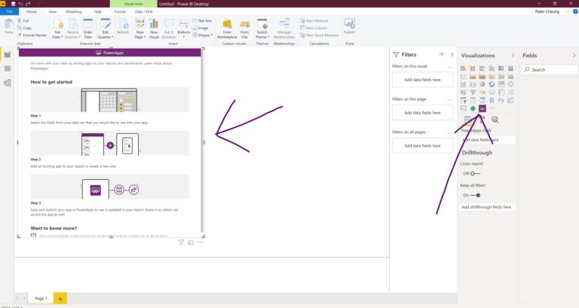Collapse the Visualizations pane chevron
Image resolution: width=579 pixels, height=308 pixels.
point(513,55)
